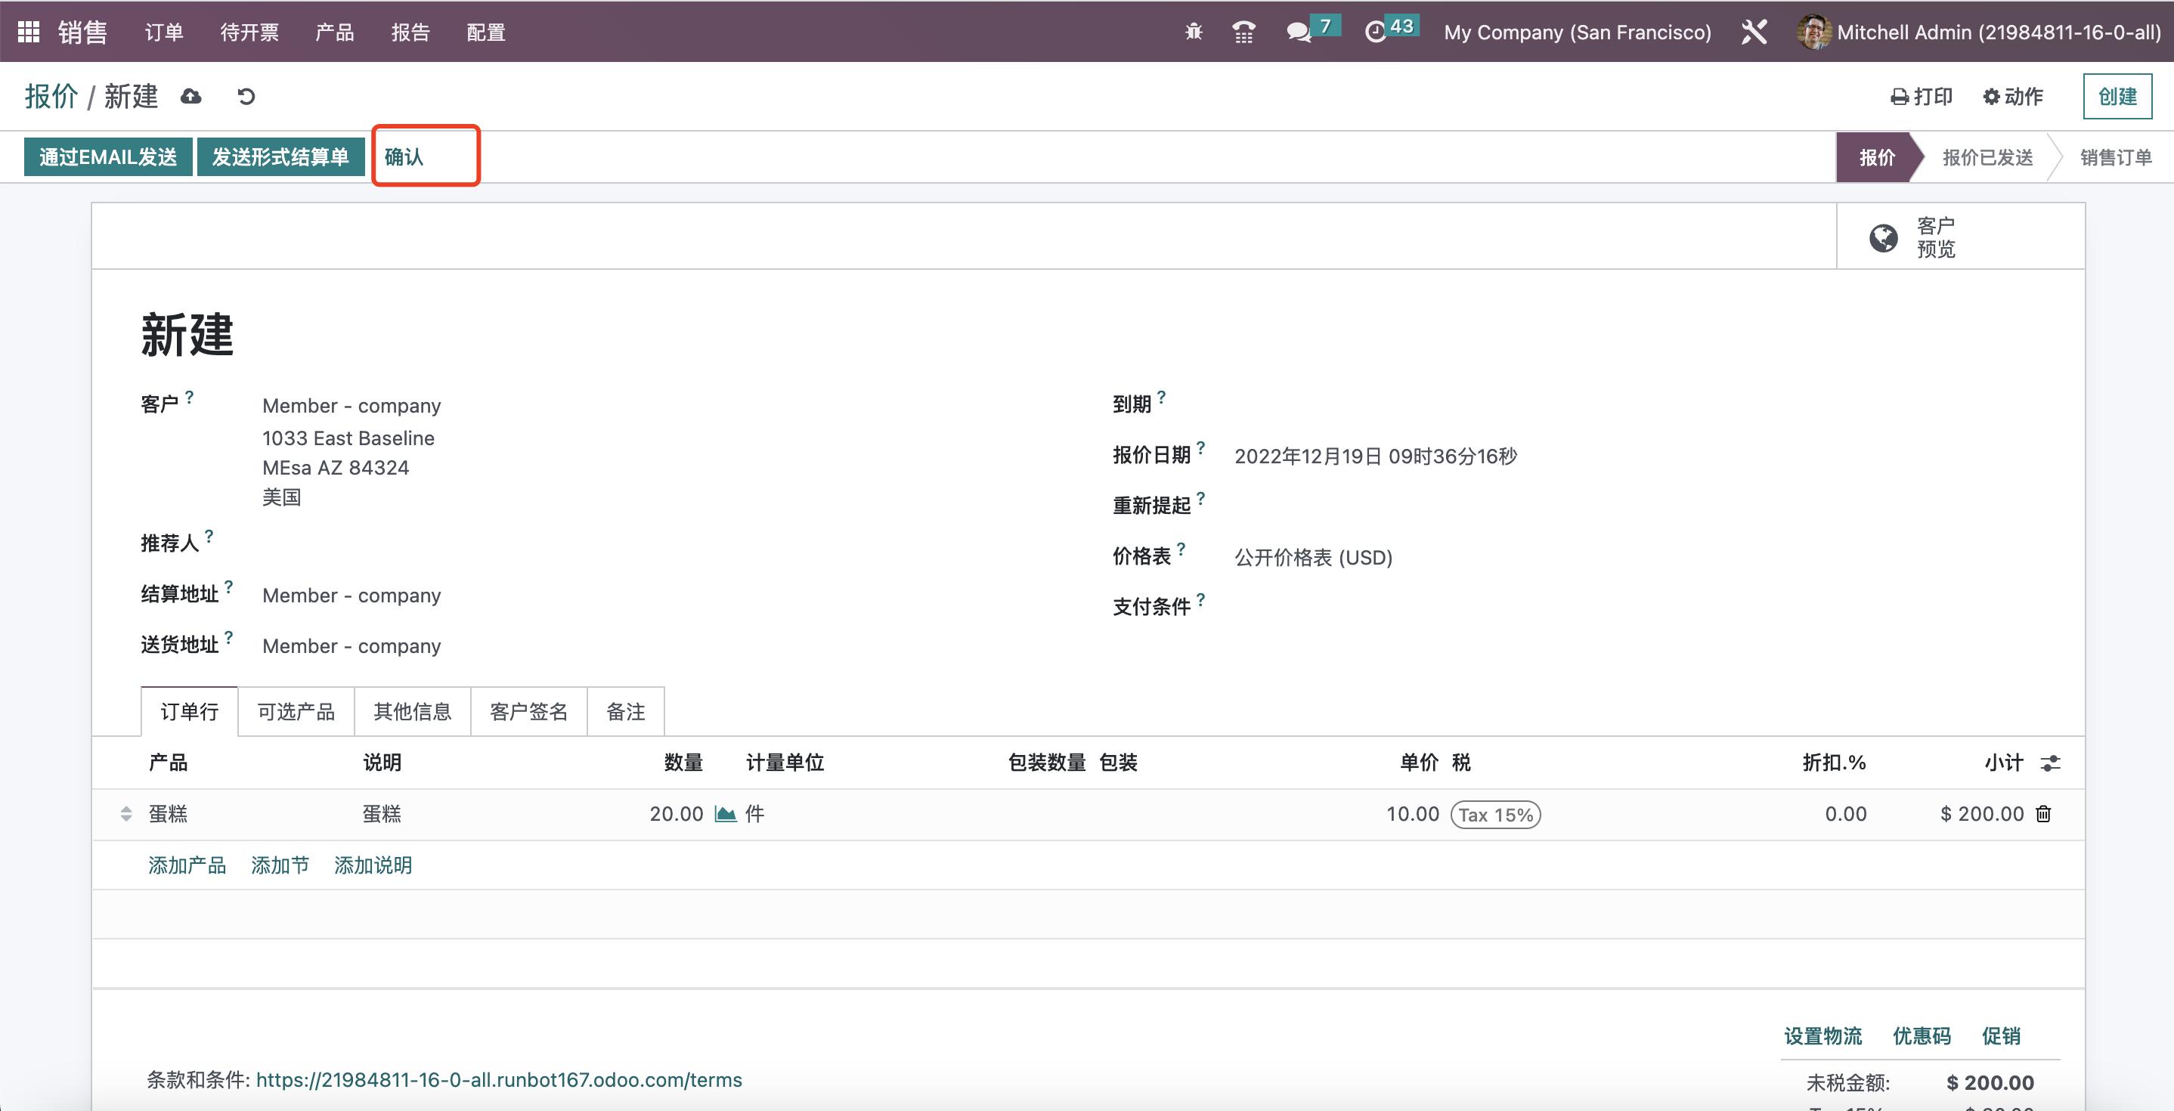This screenshot has height=1111, width=2174.
Task: Open the 配置 menu
Action: [x=486, y=32]
